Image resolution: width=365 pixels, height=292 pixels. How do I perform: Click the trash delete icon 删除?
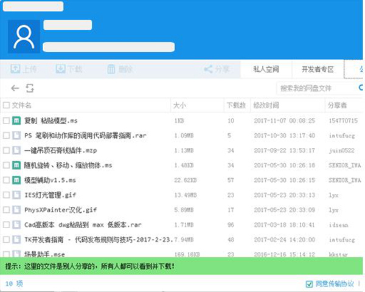[x=111, y=69]
